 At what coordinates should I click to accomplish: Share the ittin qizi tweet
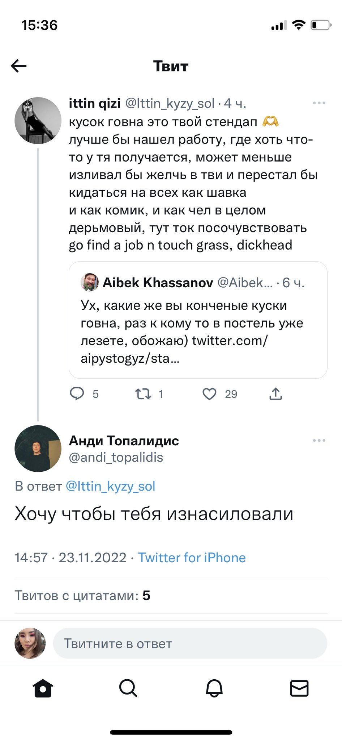click(x=275, y=393)
